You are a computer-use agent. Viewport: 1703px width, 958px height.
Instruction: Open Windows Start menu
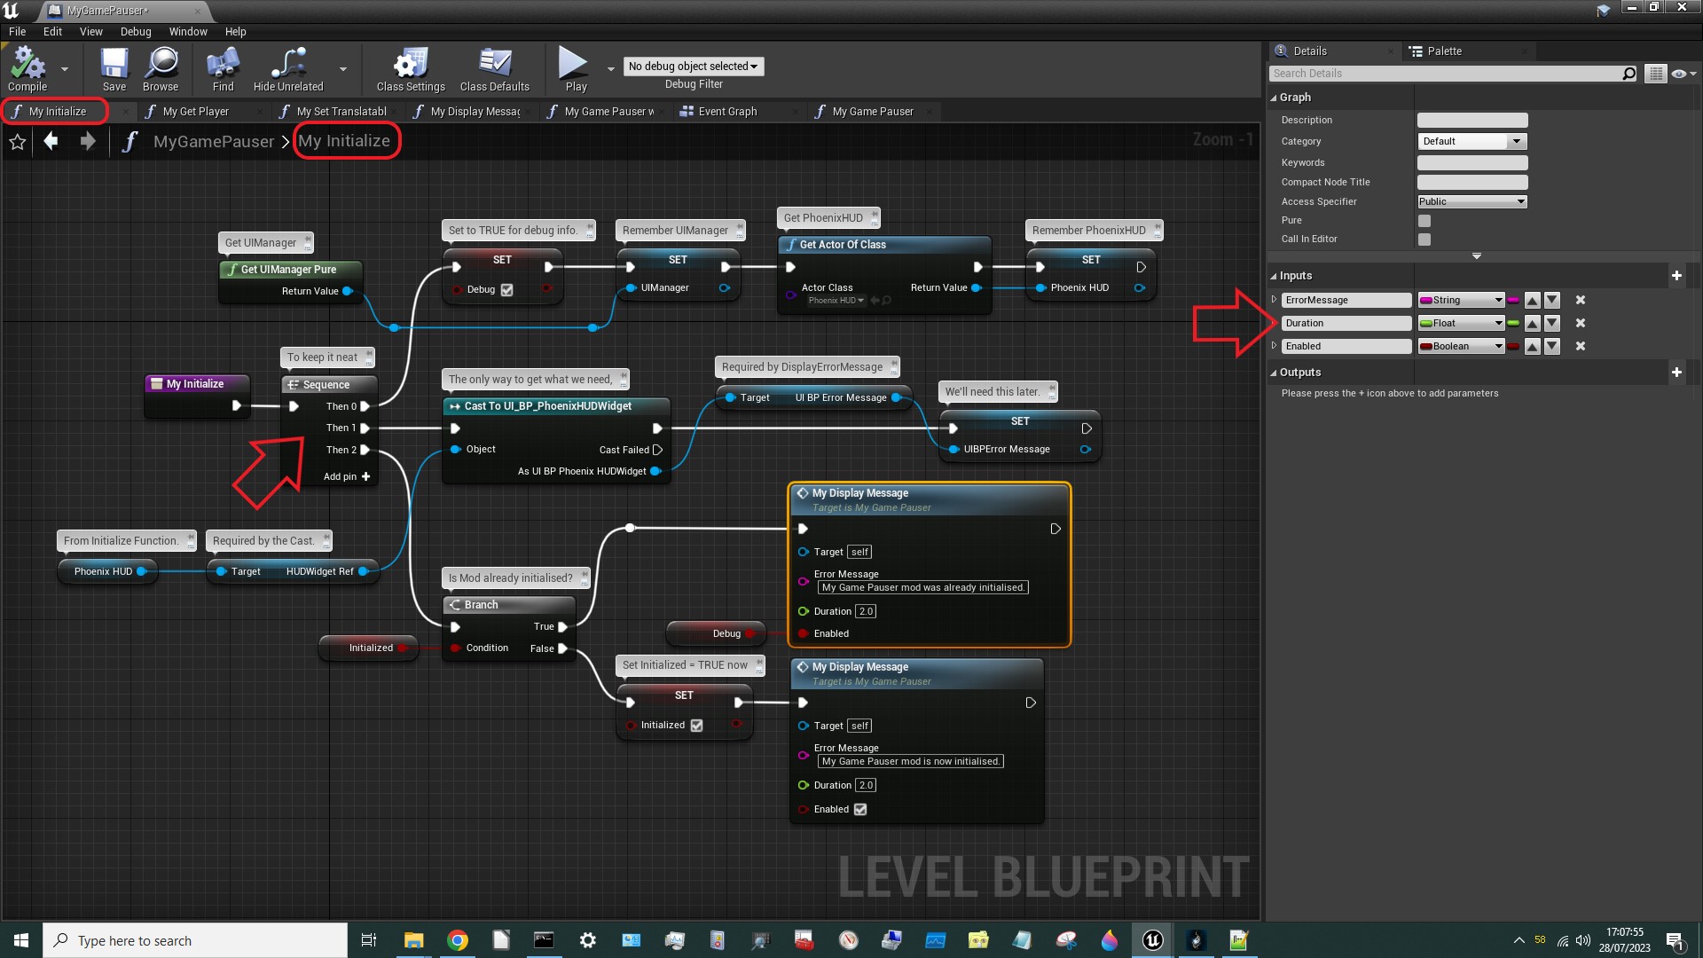click(x=21, y=940)
